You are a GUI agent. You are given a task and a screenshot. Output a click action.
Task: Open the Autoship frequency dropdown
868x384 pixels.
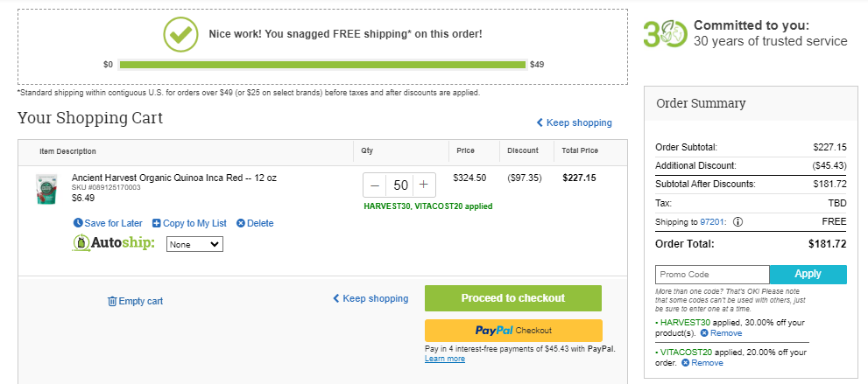coord(194,244)
